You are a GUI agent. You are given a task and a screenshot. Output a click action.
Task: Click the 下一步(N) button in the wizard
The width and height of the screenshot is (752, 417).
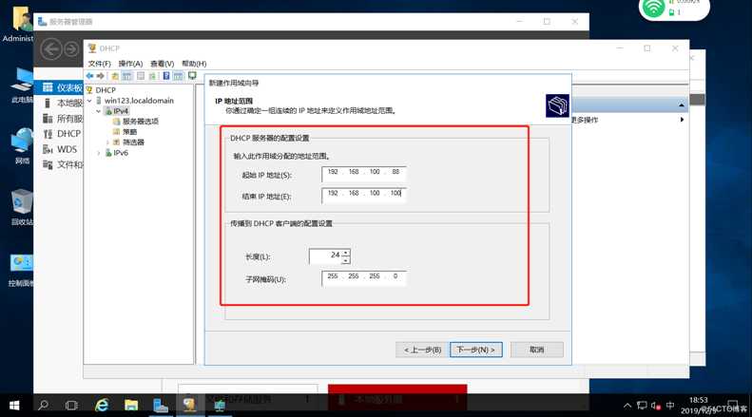tap(475, 350)
